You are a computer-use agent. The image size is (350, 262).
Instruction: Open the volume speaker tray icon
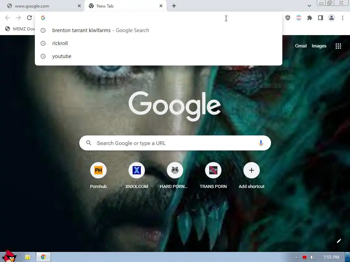click(312, 257)
